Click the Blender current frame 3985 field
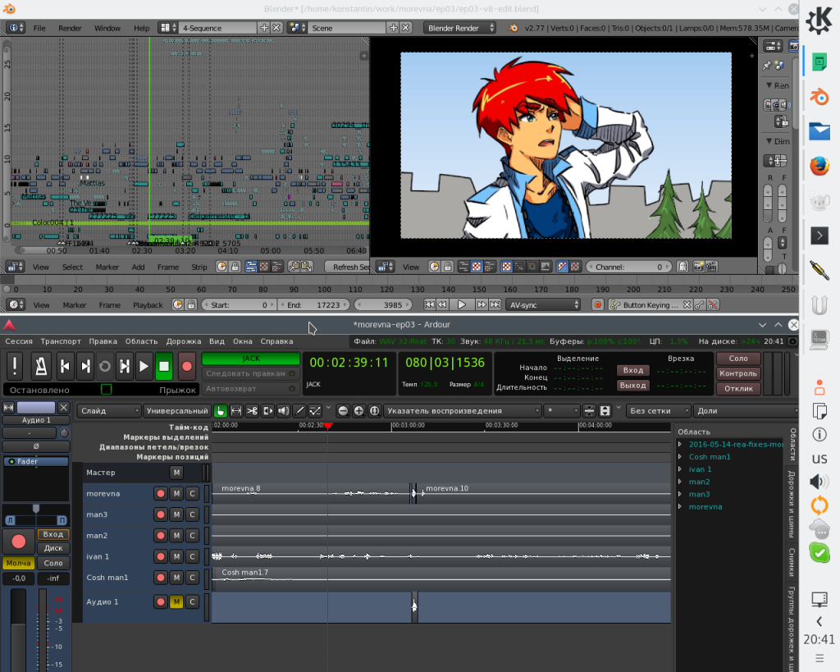 [382, 305]
